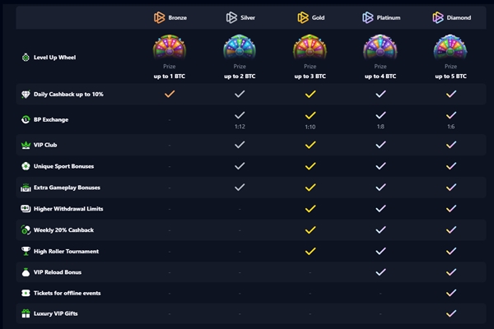This screenshot has width=494, height=329.
Task: Click the Silver Extra Gameplay Bonuses checkmark
Action: click(x=240, y=188)
